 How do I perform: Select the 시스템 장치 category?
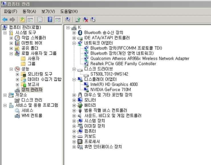pos(95,121)
